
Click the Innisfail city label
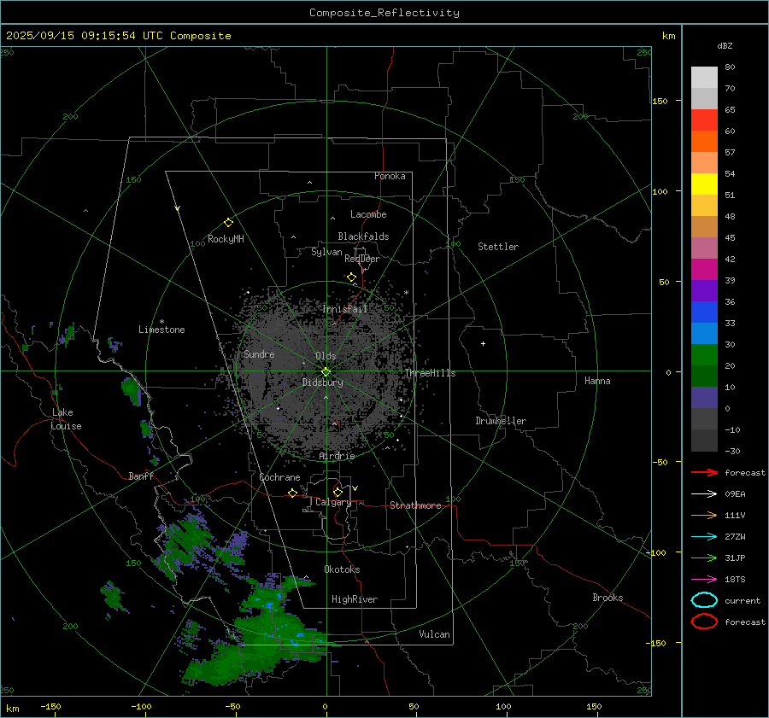tap(345, 309)
